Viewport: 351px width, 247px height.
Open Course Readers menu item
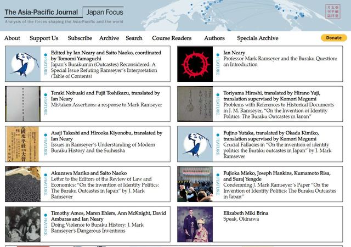click(172, 38)
